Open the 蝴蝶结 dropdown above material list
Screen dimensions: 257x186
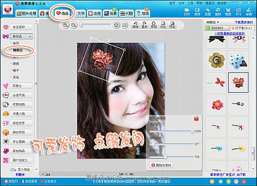[x=213, y=22]
